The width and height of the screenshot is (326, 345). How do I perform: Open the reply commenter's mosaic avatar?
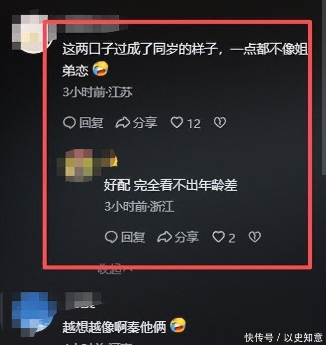(86, 166)
